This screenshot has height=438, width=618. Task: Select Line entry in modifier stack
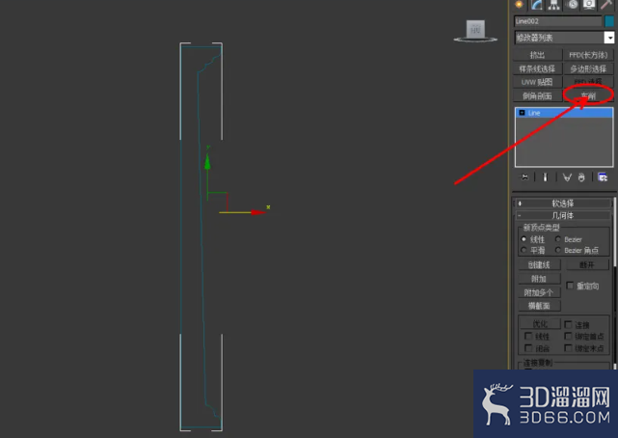564,113
